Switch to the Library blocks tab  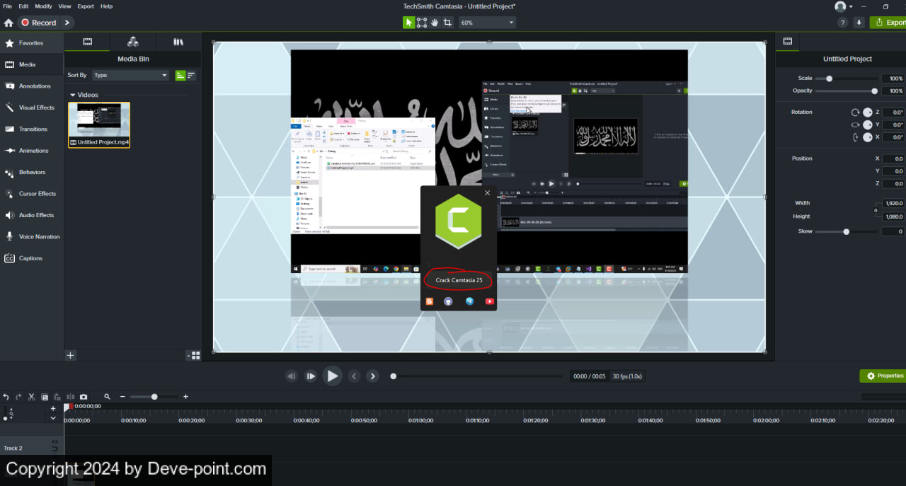(x=132, y=42)
